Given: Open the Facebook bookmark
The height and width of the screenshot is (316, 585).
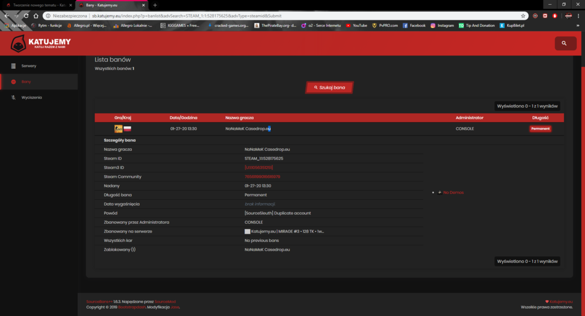Looking at the screenshot, I should [414, 26].
